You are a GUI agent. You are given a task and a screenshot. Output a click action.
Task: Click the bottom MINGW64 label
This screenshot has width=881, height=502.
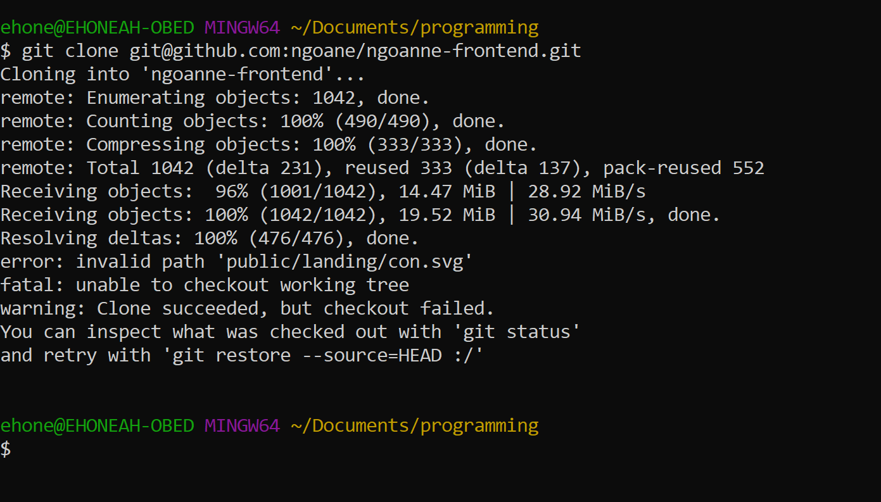(x=242, y=425)
